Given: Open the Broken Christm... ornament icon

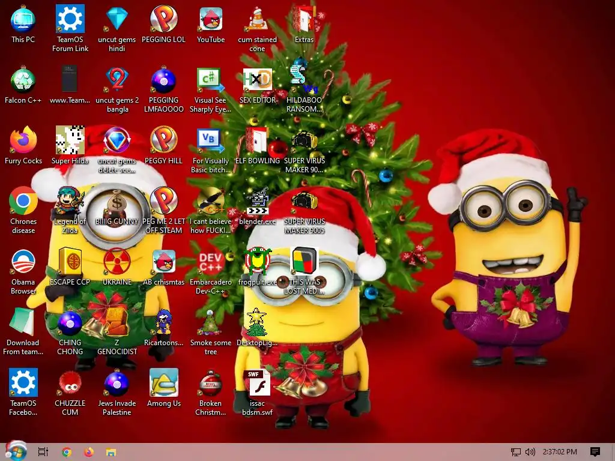Looking at the screenshot, I should pos(211,392).
